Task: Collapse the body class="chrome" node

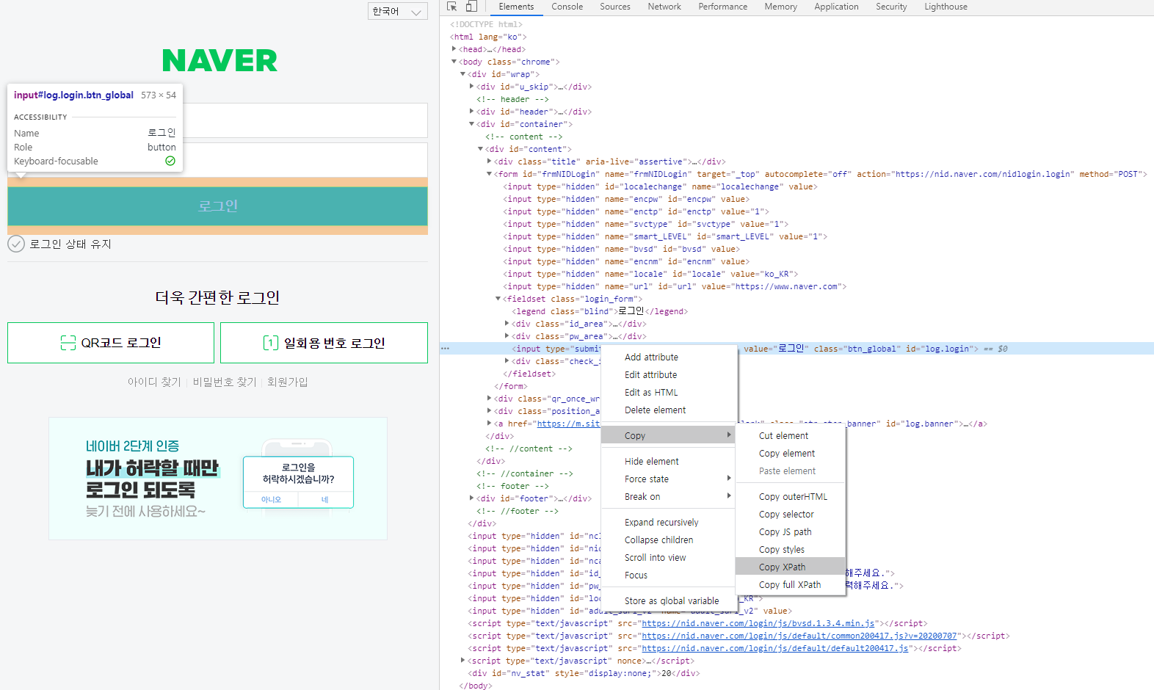Action: coord(454,62)
